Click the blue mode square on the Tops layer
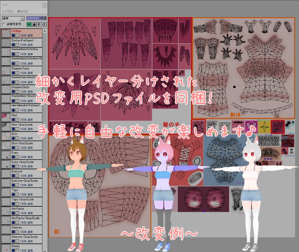This screenshot has height=252, width=299. coord(13,194)
